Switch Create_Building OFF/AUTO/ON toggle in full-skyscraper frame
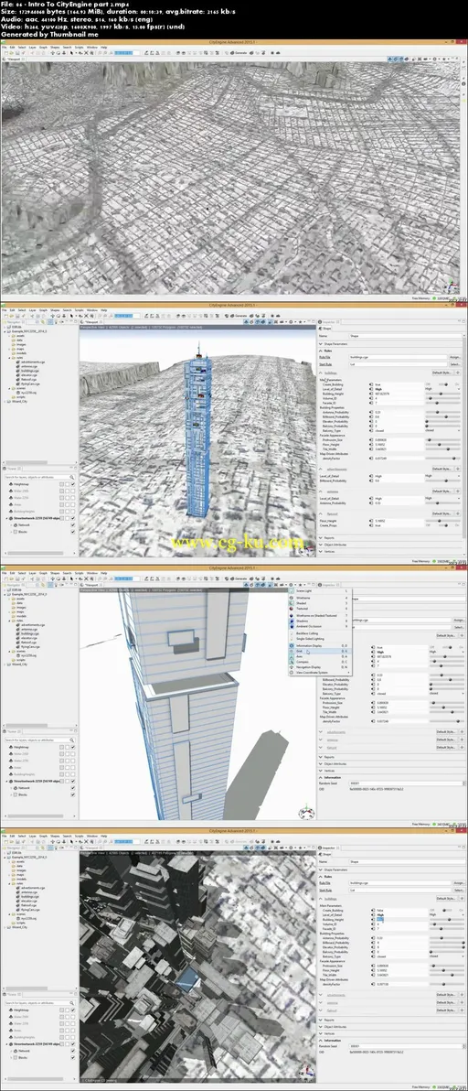This screenshot has height=1091, width=468. tap(443, 384)
